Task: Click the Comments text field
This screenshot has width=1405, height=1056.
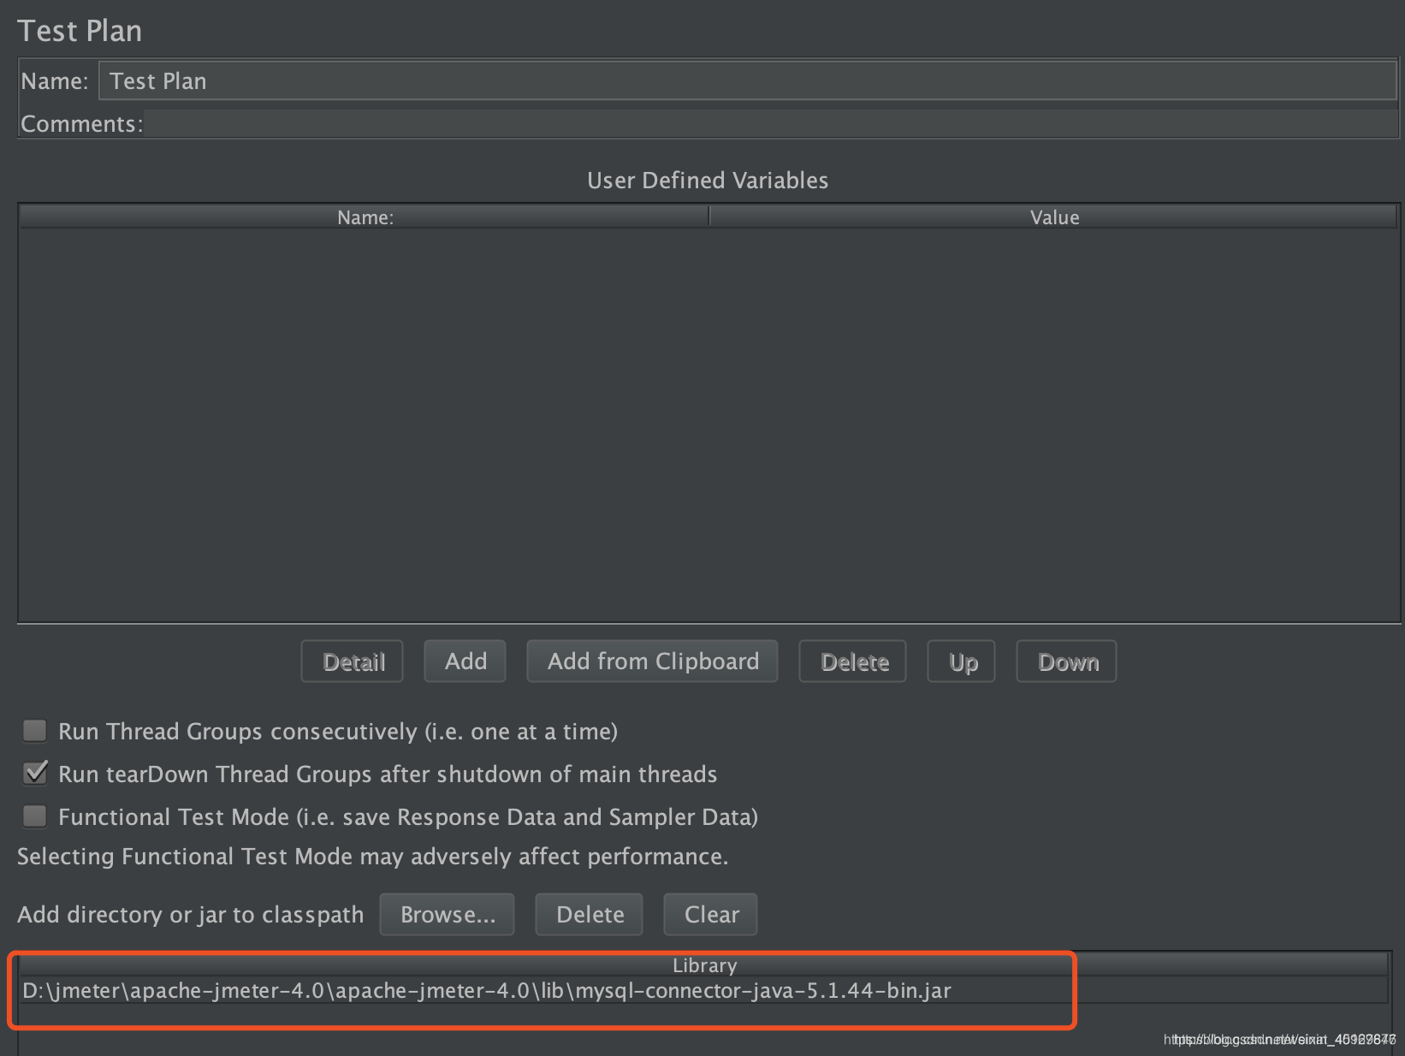Action: click(x=770, y=123)
